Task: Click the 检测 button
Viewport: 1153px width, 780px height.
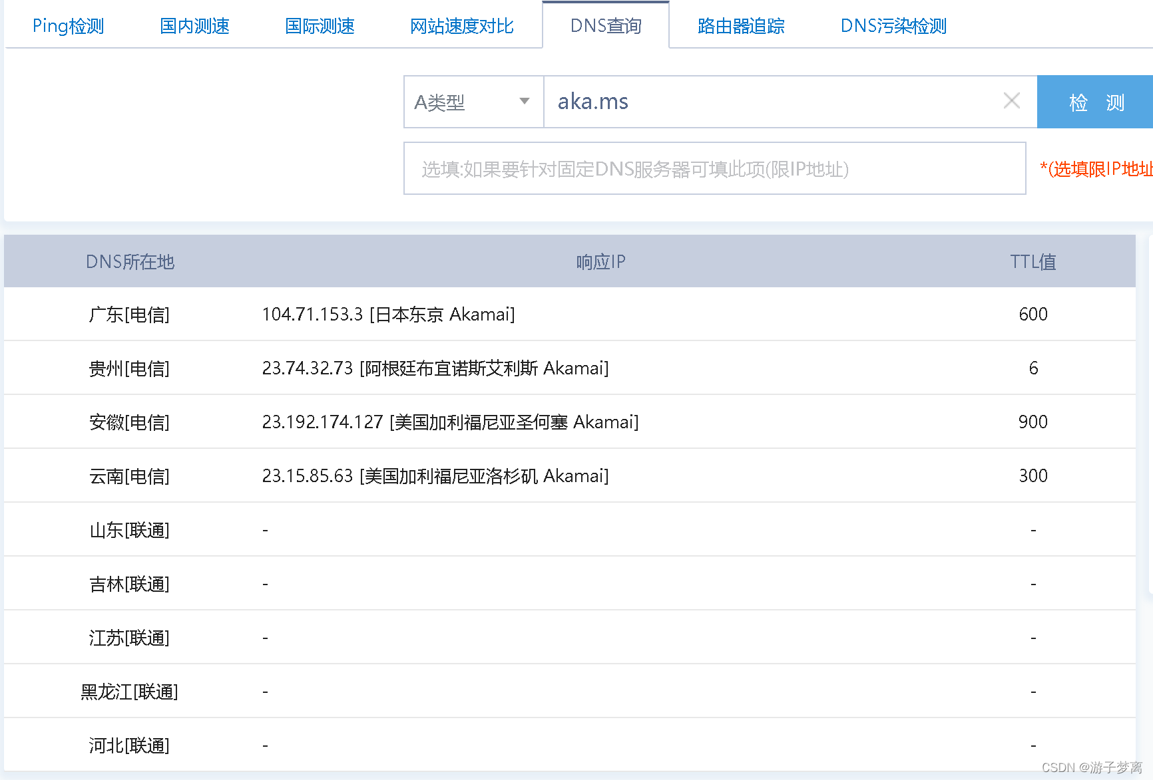Action: point(1096,102)
